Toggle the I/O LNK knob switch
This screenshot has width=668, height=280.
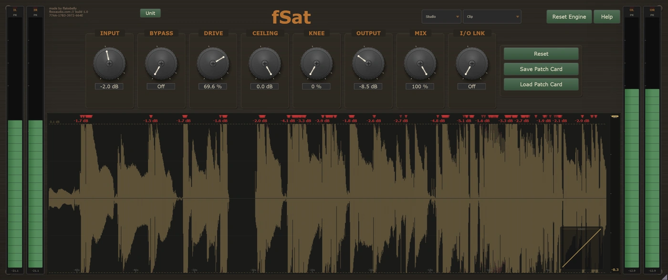click(472, 63)
